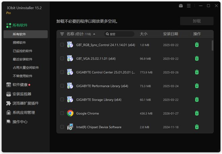The width and height of the screenshot is (222, 154).
Task: Click the green 所有软件 grid icon
Action: (9, 25)
